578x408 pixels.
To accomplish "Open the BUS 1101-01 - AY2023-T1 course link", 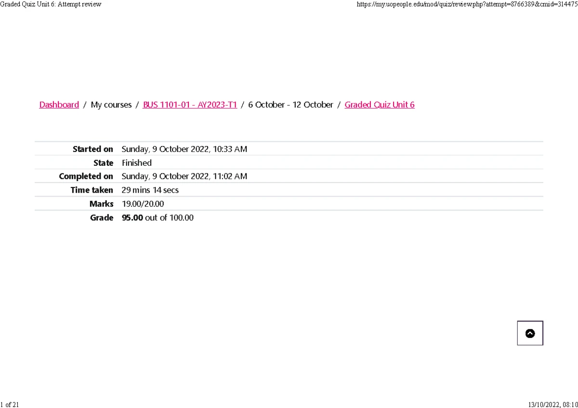I will point(190,105).
